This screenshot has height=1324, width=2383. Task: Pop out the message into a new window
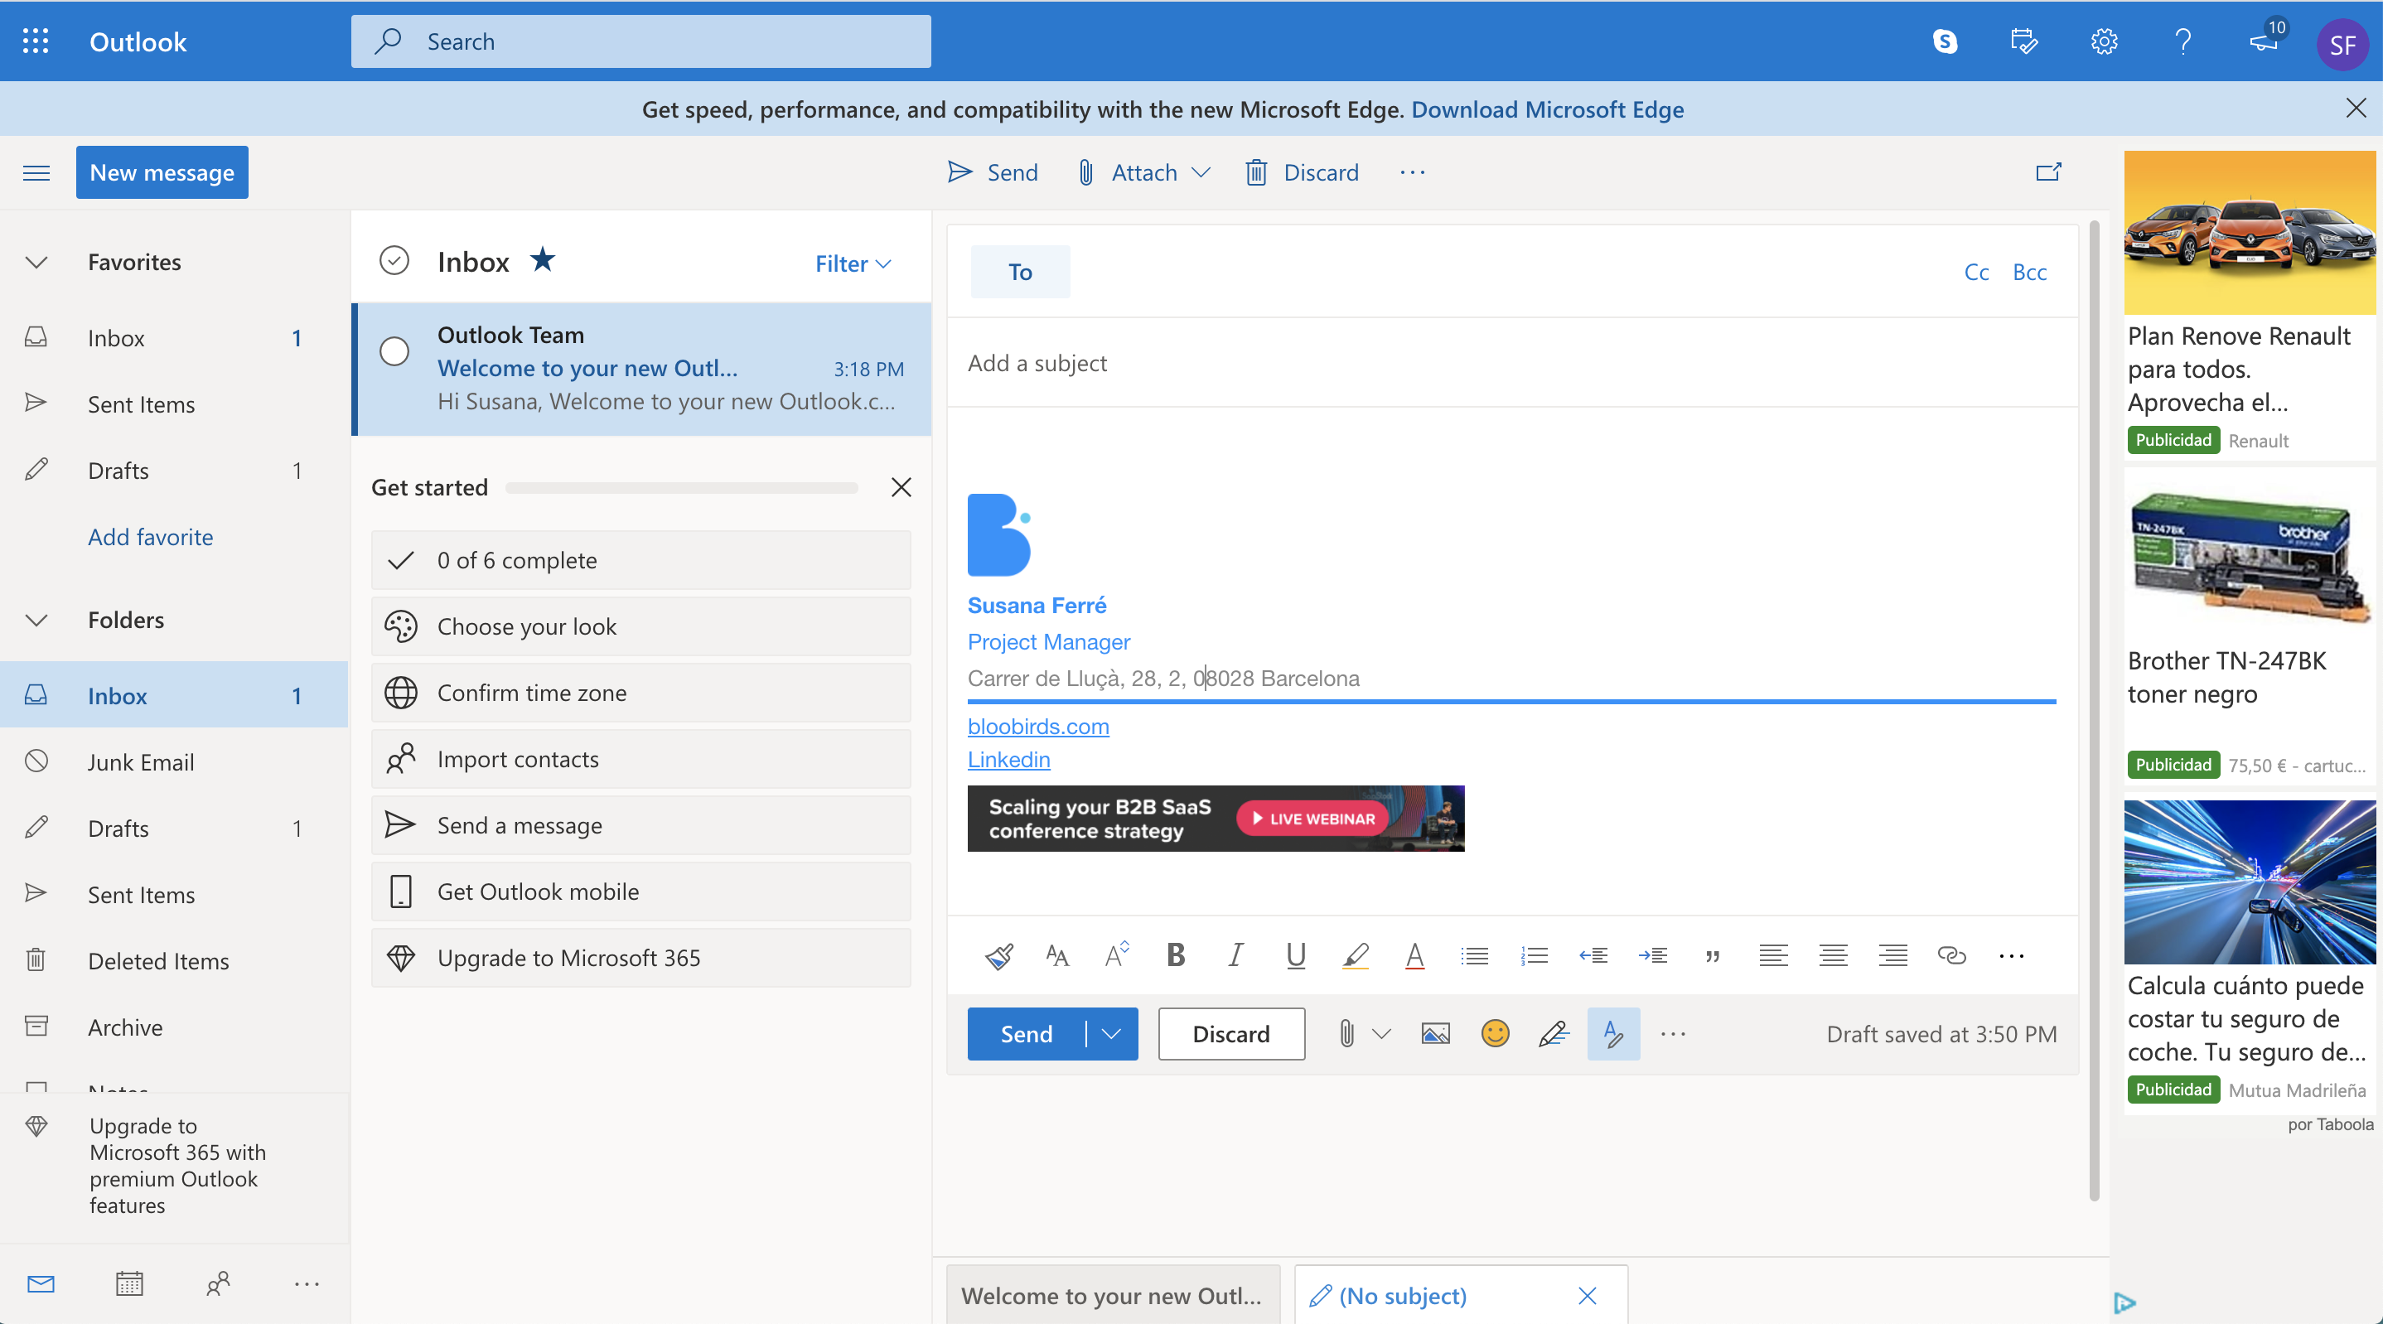(x=2048, y=172)
